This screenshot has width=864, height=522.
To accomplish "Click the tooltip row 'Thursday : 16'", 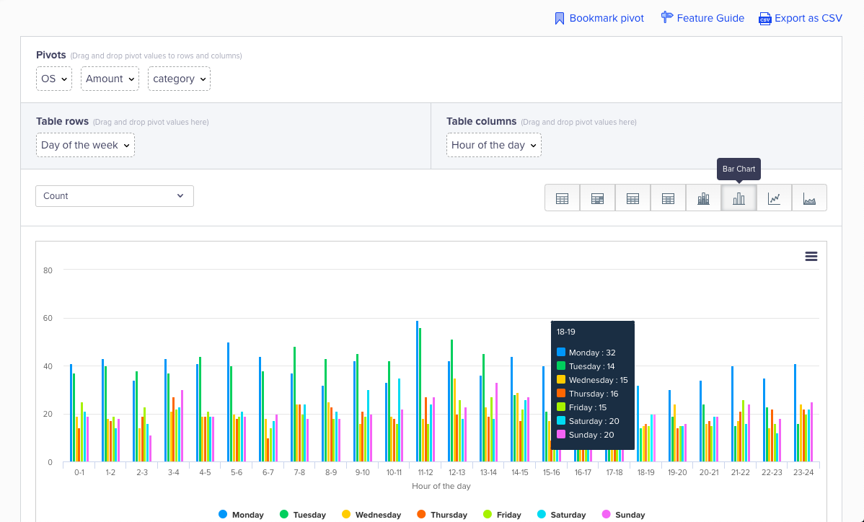I will coord(587,394).
